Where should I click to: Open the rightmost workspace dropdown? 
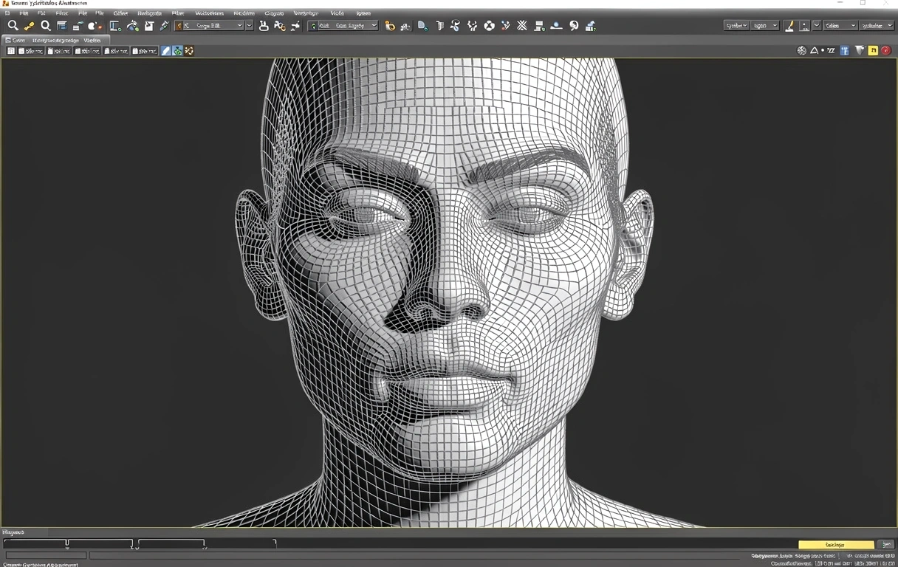coord(875,24)
